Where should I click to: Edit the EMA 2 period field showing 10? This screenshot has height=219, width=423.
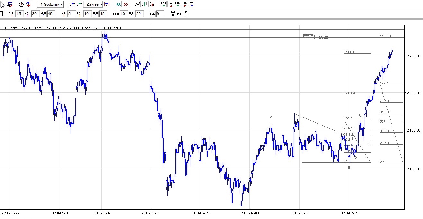[87, 14]
